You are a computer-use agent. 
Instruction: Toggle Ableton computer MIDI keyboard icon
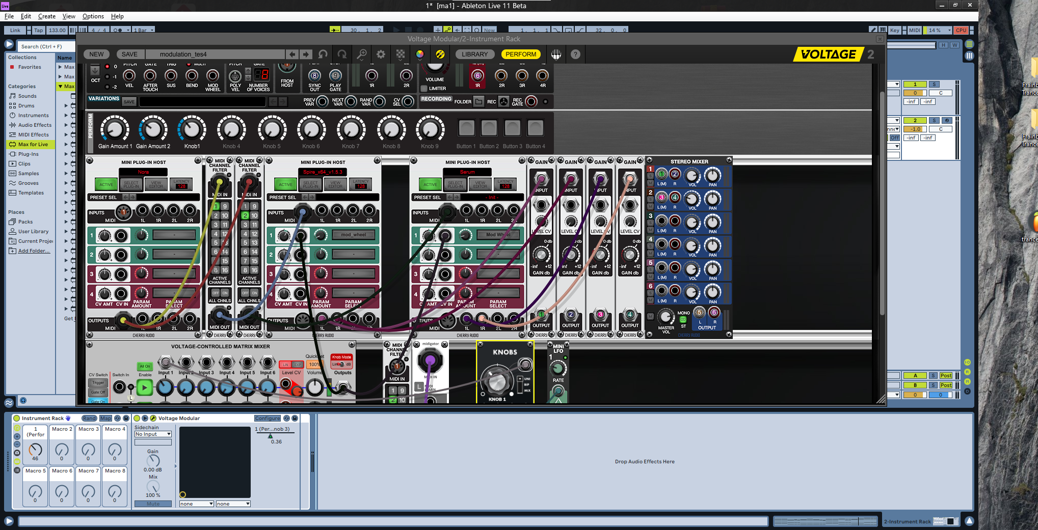883,30
